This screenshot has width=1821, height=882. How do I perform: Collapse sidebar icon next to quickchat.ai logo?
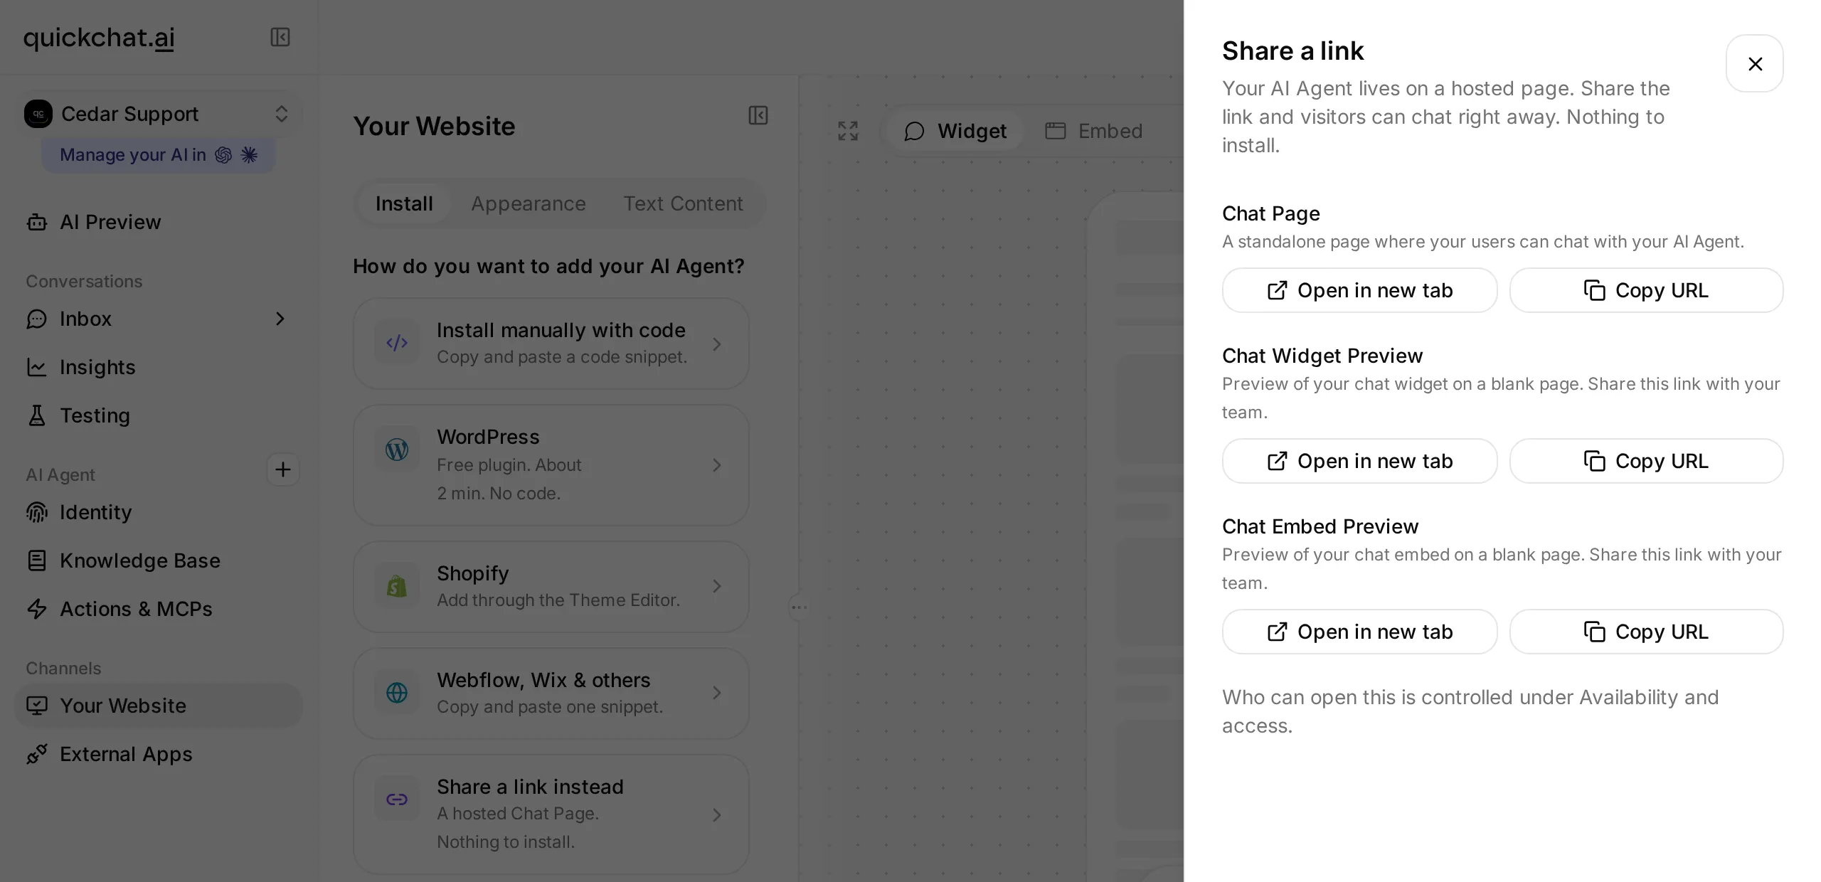pos(280,37)
